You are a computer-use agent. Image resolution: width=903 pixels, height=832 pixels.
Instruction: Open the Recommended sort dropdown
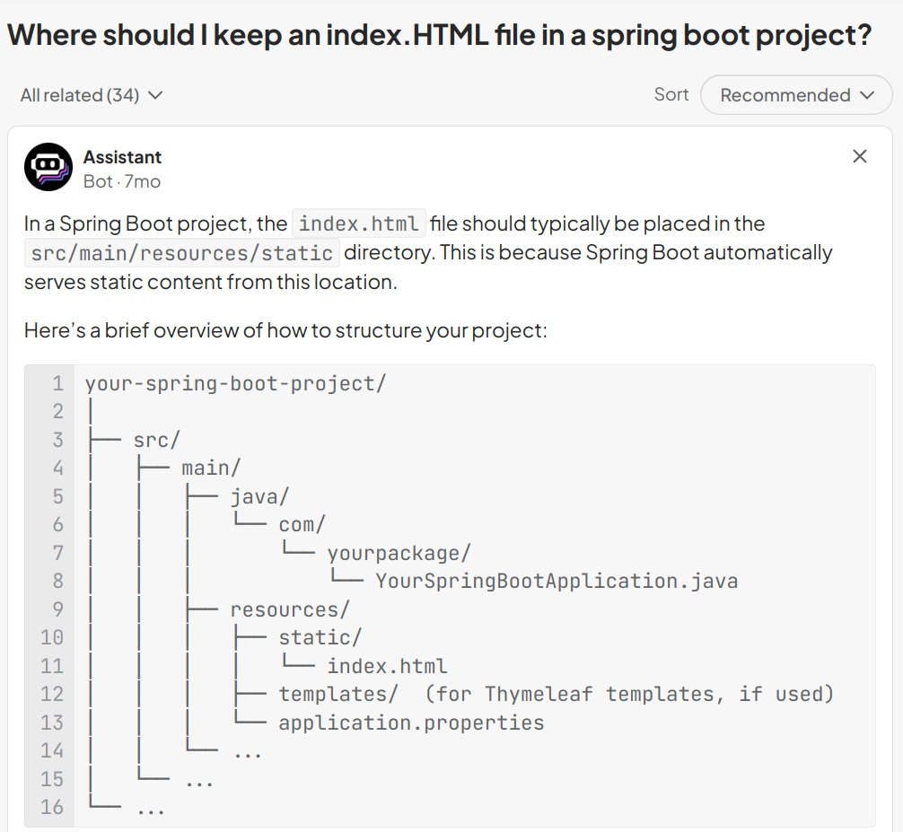point(796,95)
